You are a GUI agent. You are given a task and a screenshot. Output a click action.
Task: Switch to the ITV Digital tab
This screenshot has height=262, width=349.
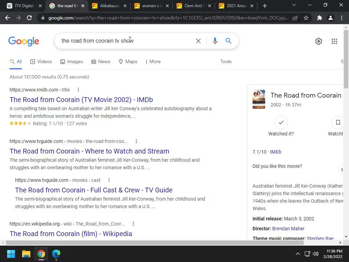tap(20, 6)
